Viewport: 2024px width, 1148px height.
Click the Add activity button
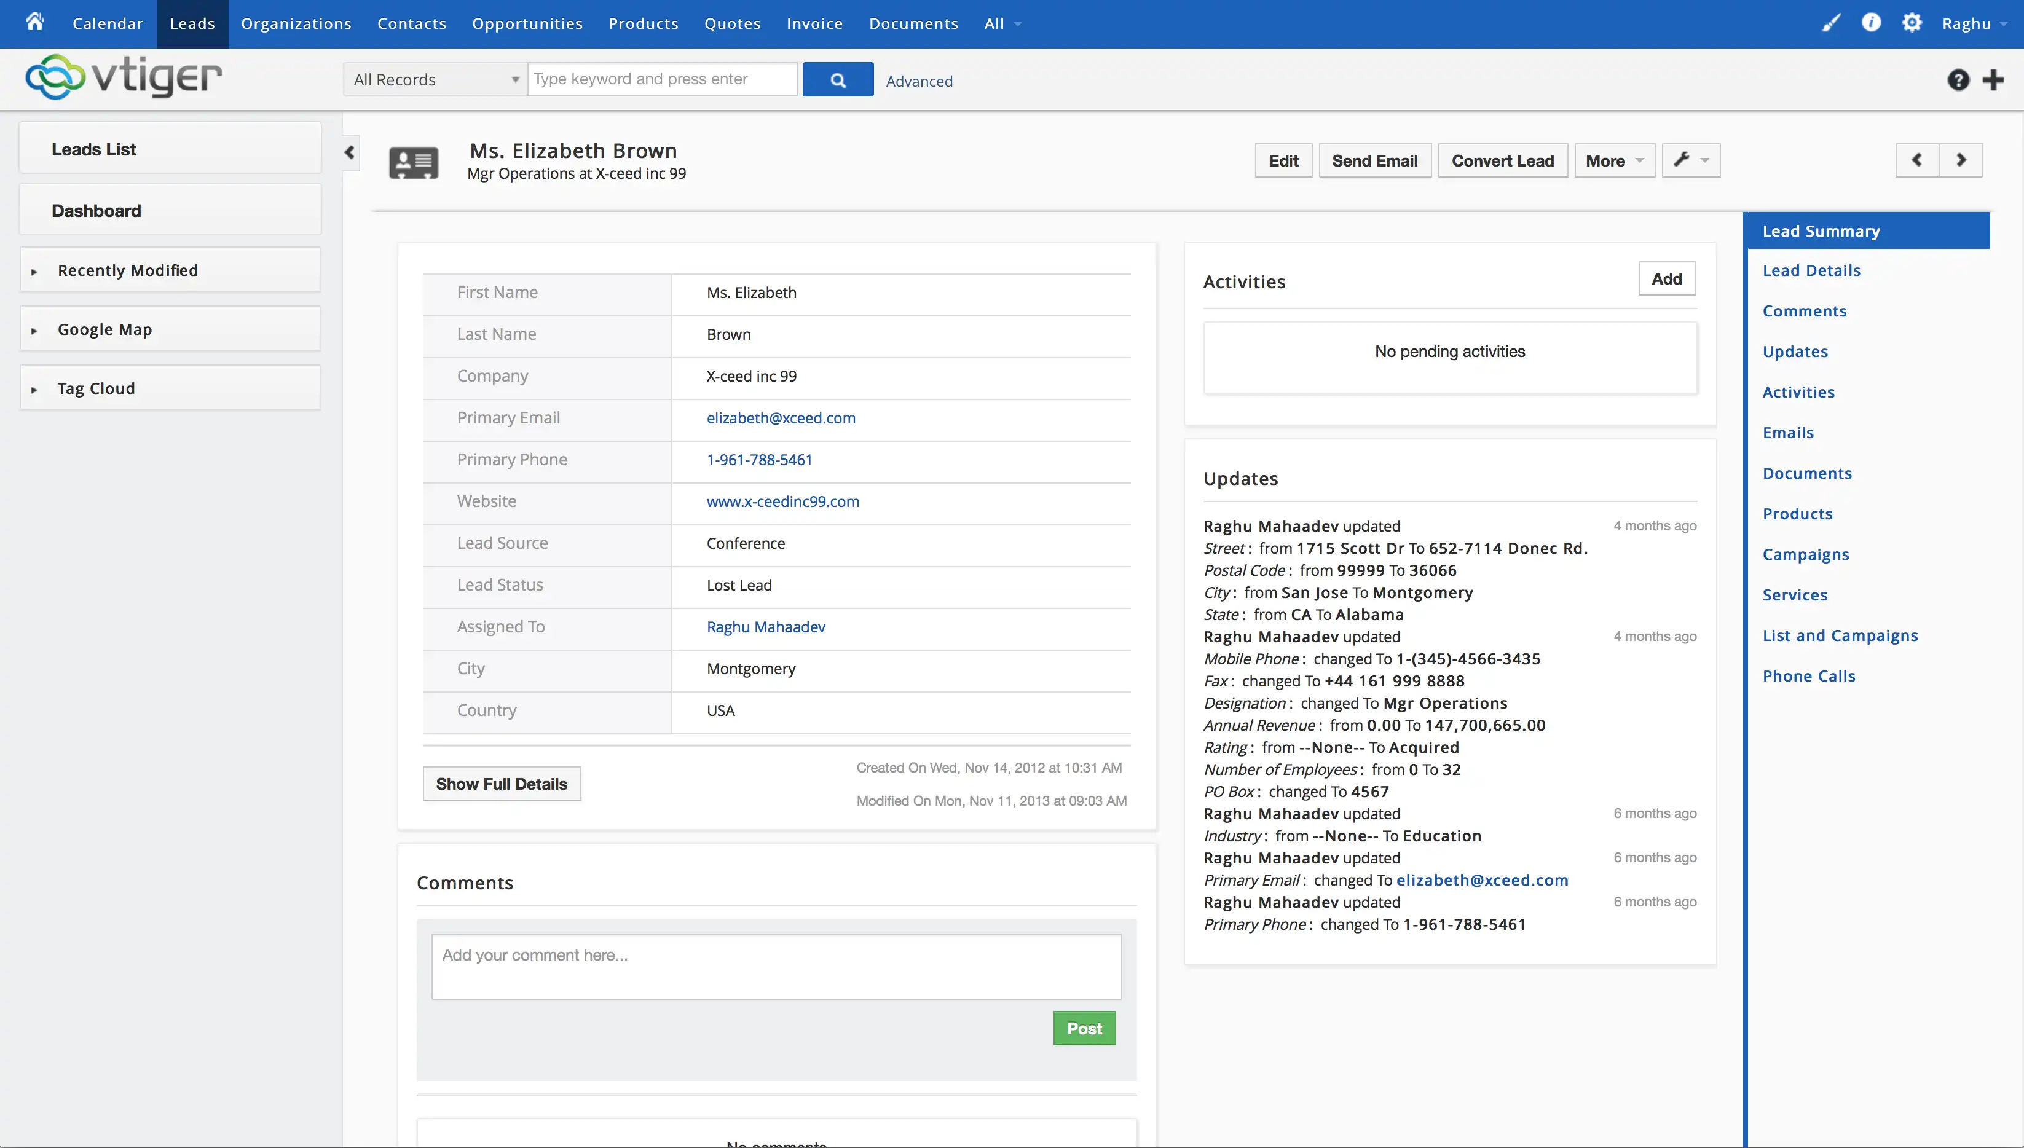tap(1667, 278)
